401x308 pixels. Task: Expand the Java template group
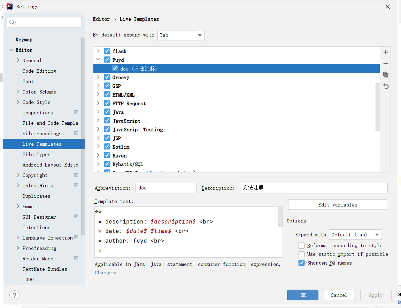tap(98, 112)
